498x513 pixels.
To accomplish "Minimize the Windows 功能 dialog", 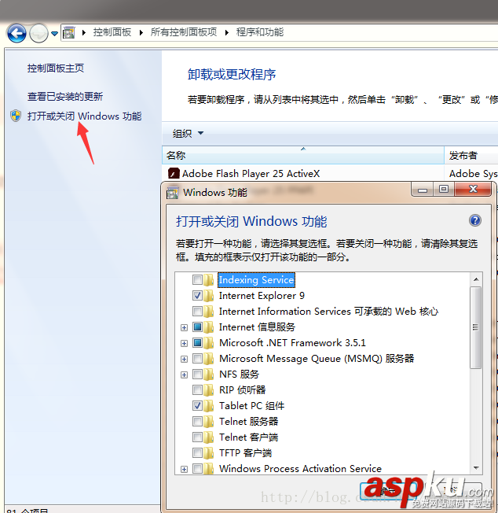I will [x=423, y=190].
